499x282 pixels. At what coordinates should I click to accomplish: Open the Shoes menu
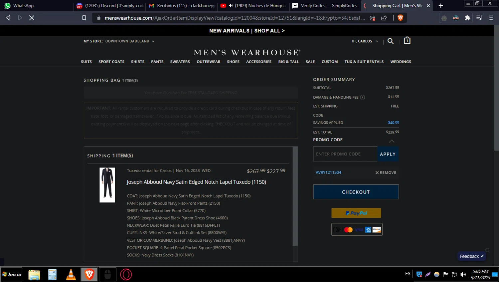tap(233, 62)
